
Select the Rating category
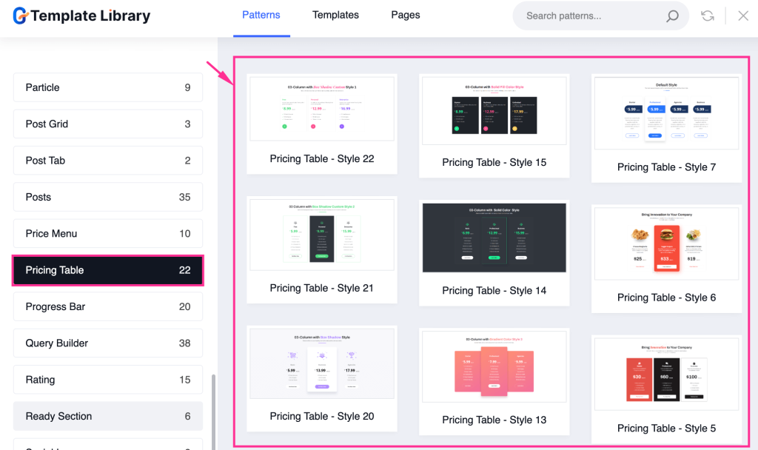click(108, 380)
